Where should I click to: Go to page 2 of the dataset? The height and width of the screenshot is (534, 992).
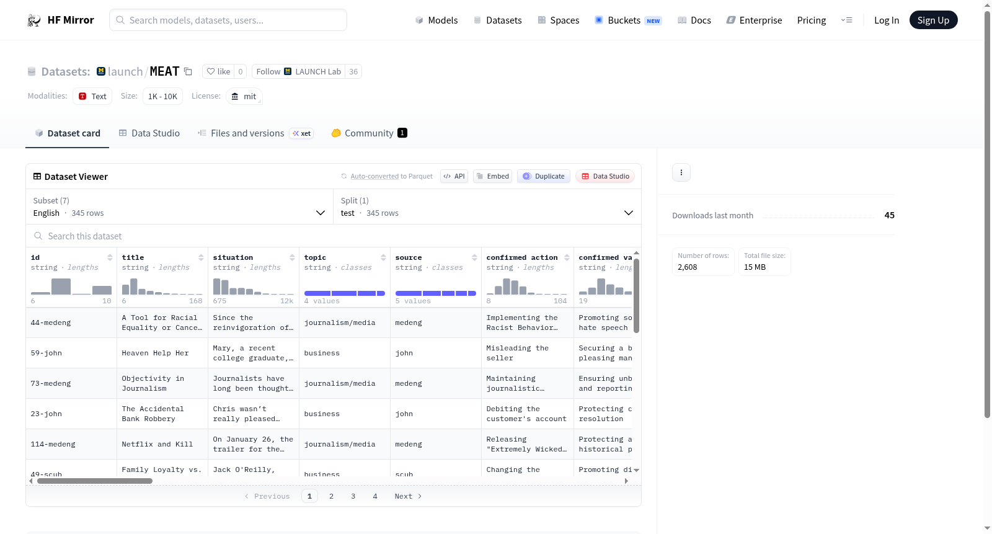click(x=332, y=496)
